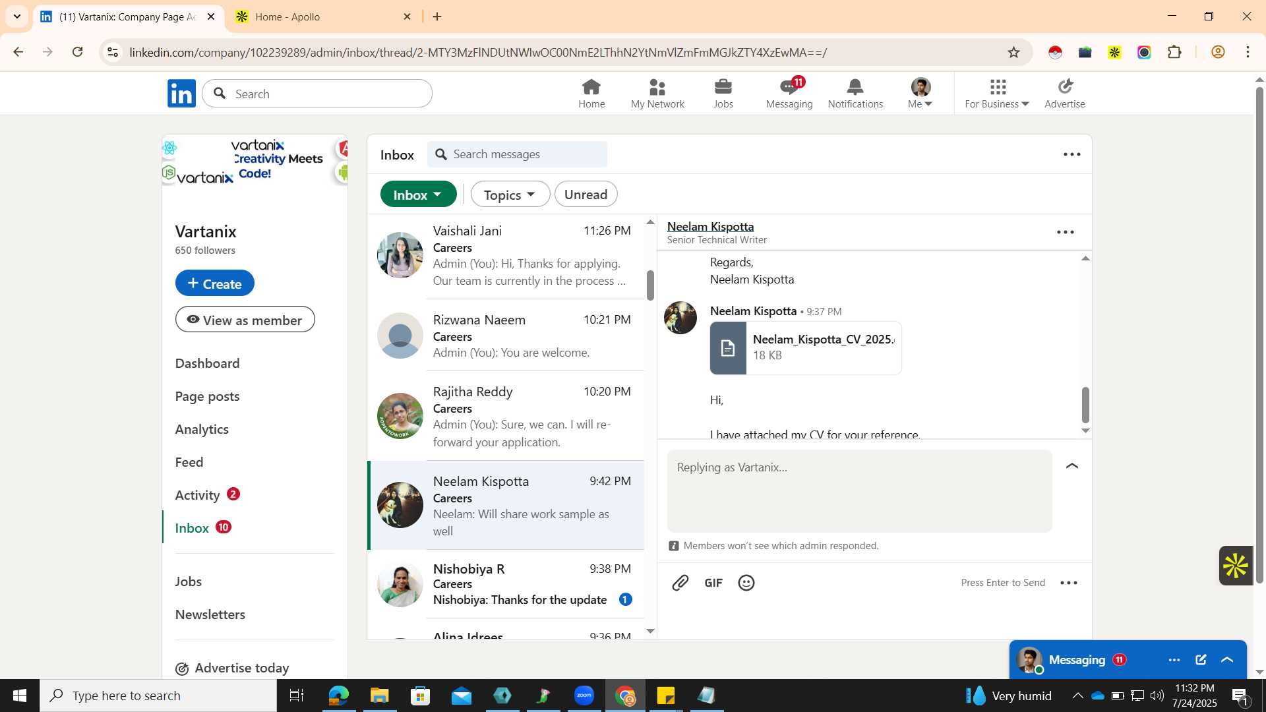This screenshot has width=1266, height=712.
Task: Open Nishobiya R conversation
Action: (x=506, y=584)
